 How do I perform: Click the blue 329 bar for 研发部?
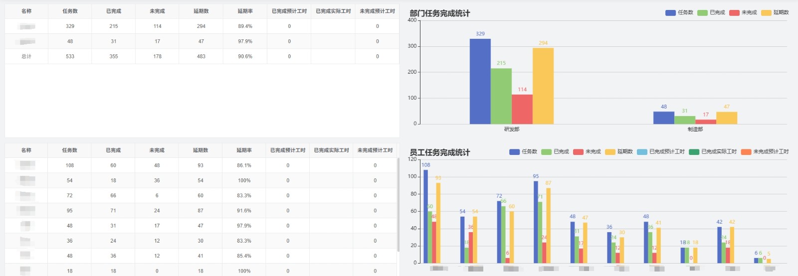point(480,81)
